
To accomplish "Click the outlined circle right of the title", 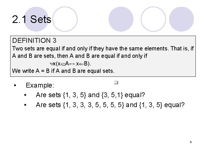I will 65,19.
